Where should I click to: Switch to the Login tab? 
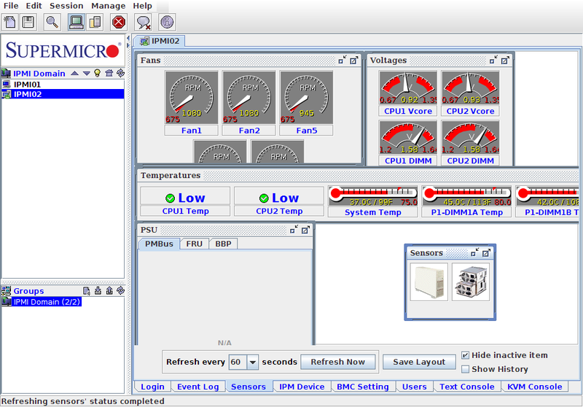click(152, 387)
